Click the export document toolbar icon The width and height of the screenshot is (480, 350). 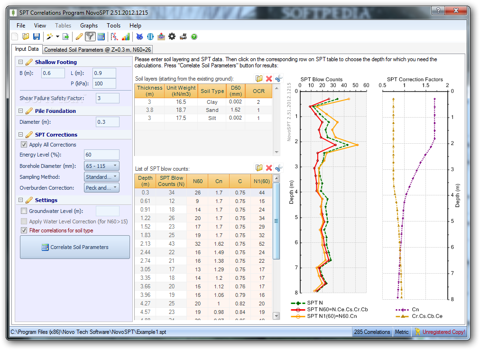(66, 37)
